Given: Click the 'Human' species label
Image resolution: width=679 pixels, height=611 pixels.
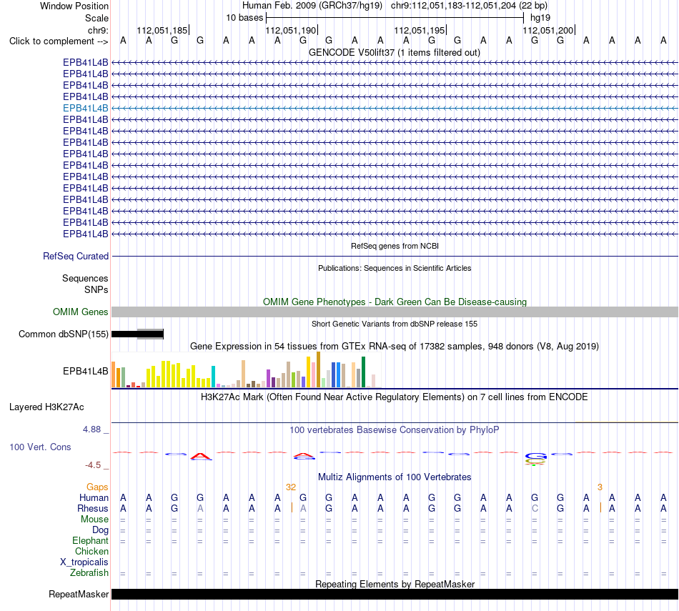Looking at the screenshot, I should (94, 498).
